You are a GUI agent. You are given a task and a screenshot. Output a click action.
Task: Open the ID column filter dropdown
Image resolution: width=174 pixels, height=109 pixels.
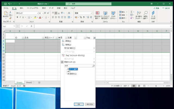(23, 38)
